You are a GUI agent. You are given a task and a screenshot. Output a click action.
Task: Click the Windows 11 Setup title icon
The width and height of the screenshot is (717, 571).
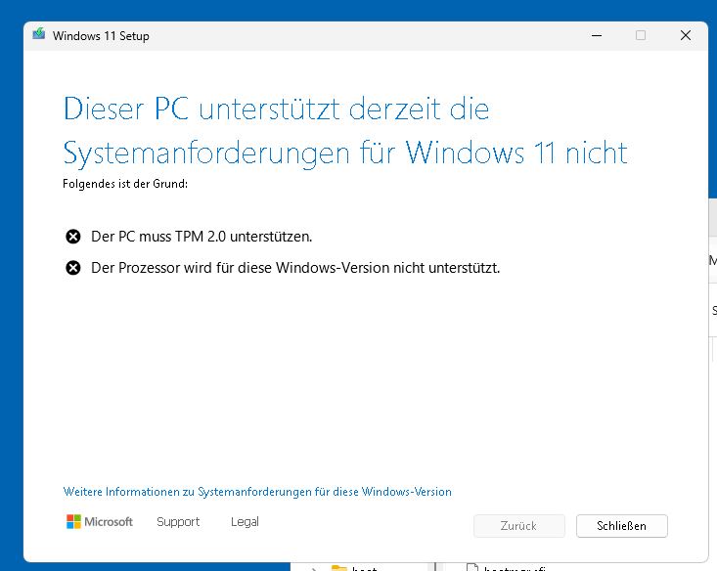tap(39, 34)
